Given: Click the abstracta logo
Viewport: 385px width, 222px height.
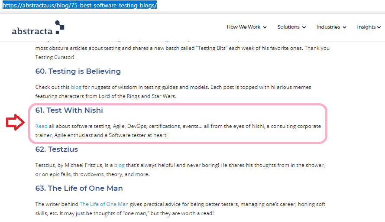Looking at the screenshot, I should click(38, 28).
